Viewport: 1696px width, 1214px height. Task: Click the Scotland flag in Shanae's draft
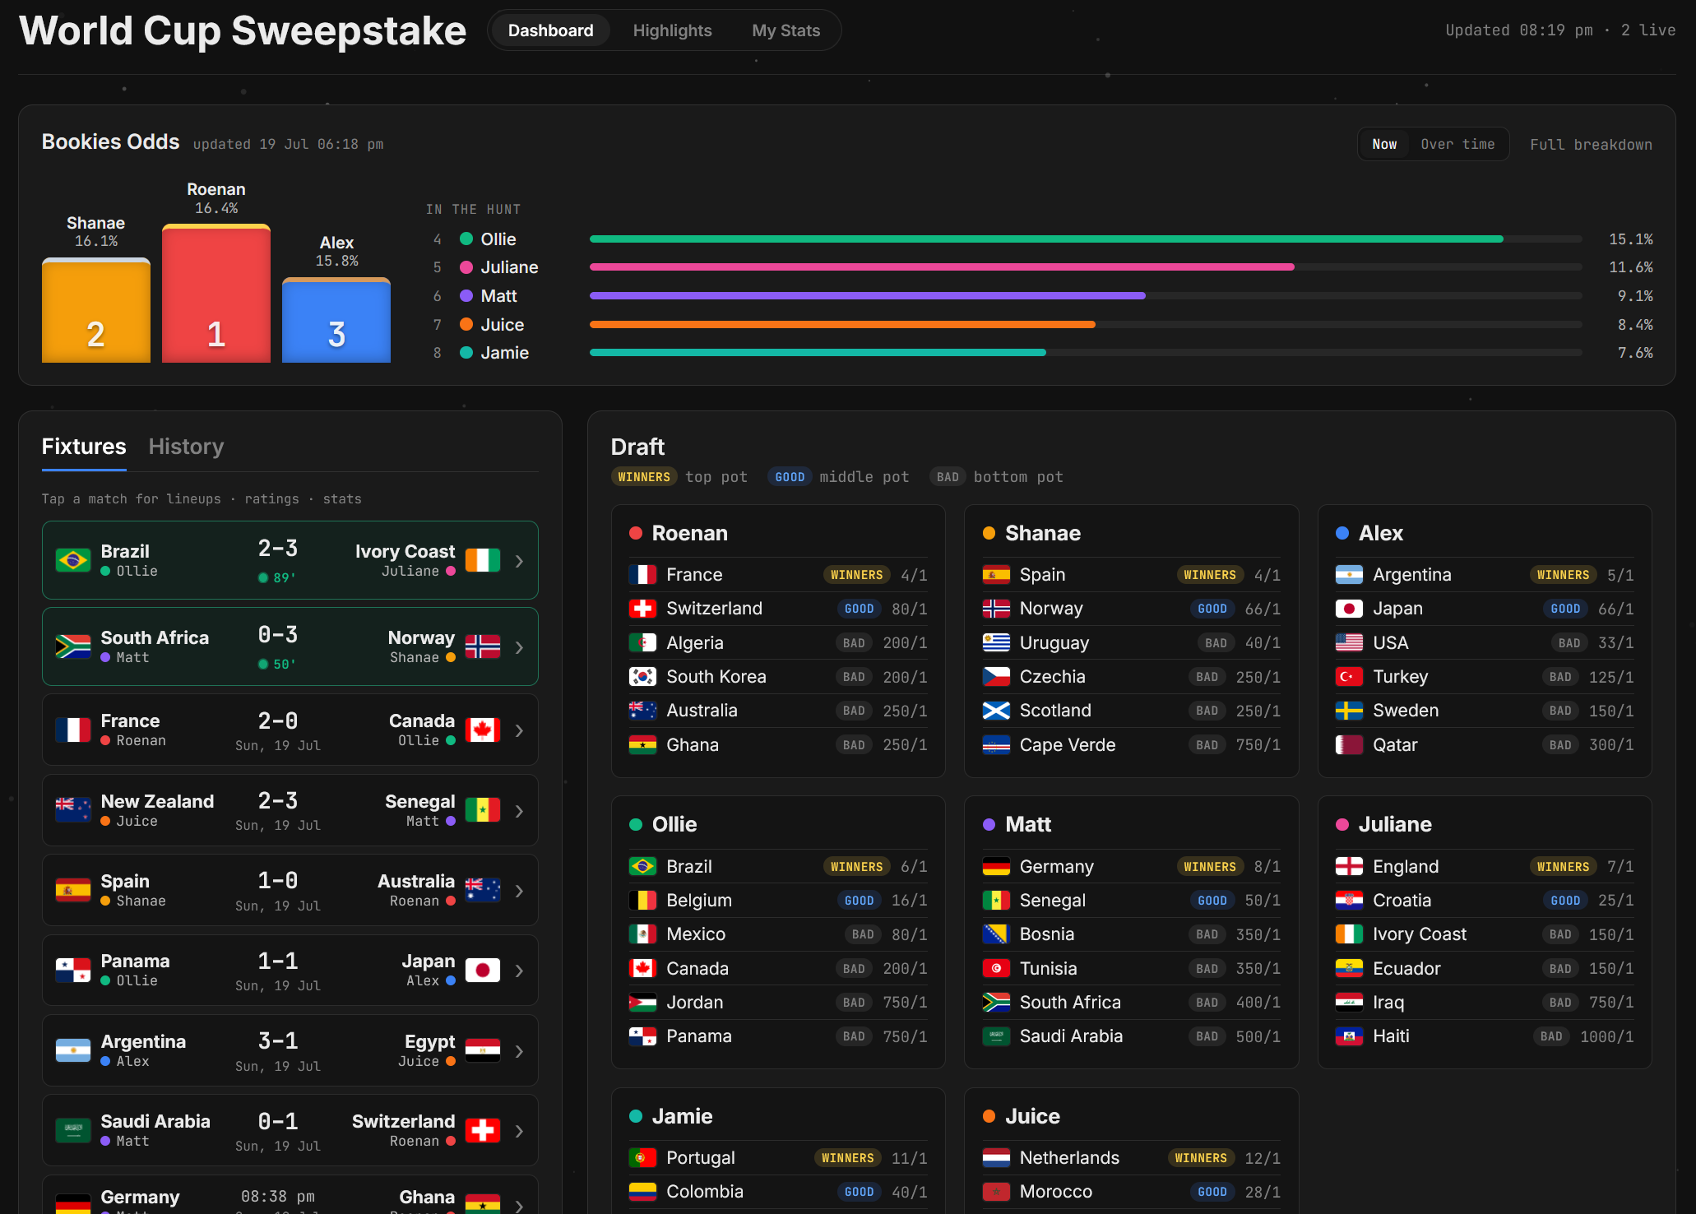coord(996,711)
